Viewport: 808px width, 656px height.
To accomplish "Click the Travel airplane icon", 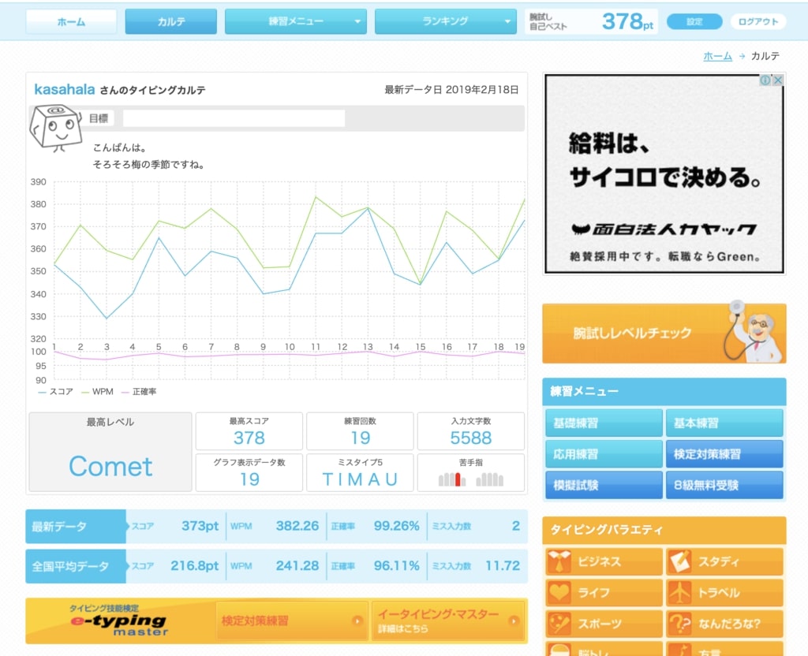I will pyautogui.click(x=680, y=593).
